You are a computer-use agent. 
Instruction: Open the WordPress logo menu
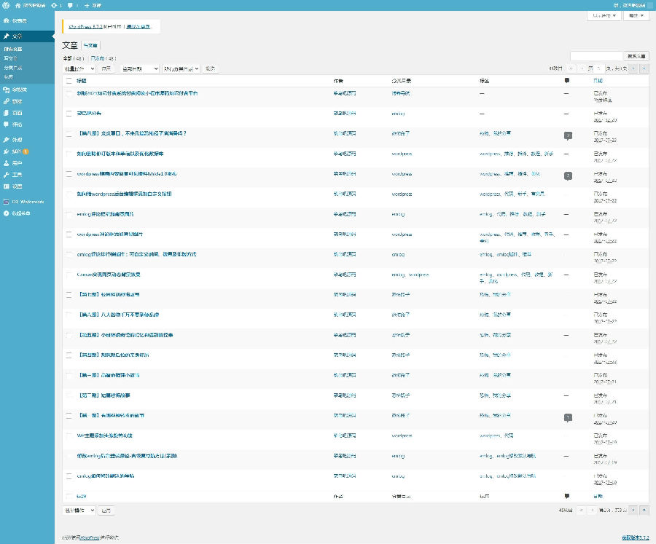(6, 5)
